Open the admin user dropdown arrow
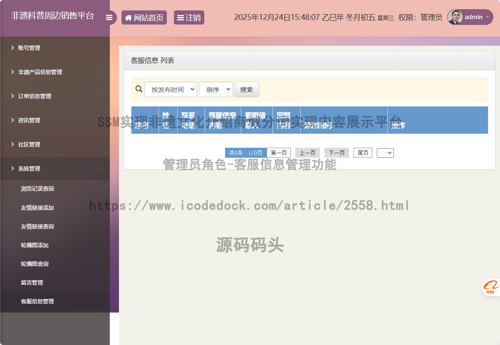 point(487,17)
